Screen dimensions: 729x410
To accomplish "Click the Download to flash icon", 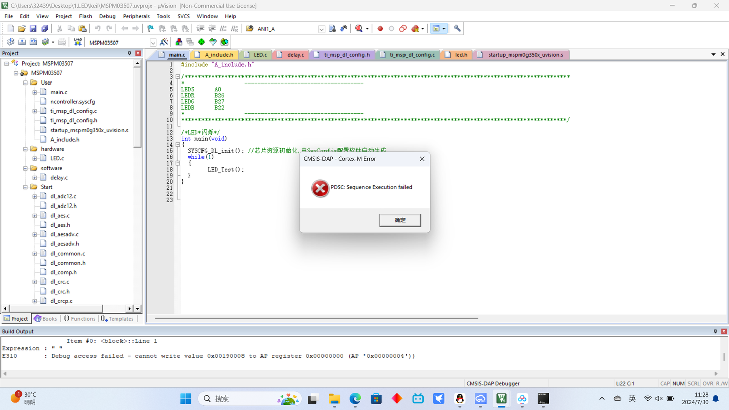I will pyautogui.click(x=77, y=43).
